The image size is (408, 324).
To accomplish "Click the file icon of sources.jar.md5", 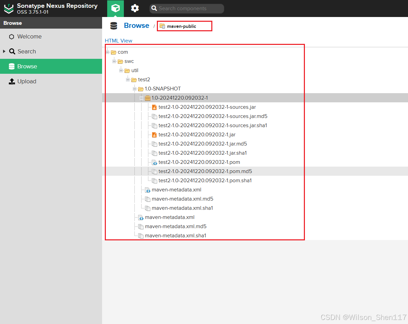I will click(154, 117).
